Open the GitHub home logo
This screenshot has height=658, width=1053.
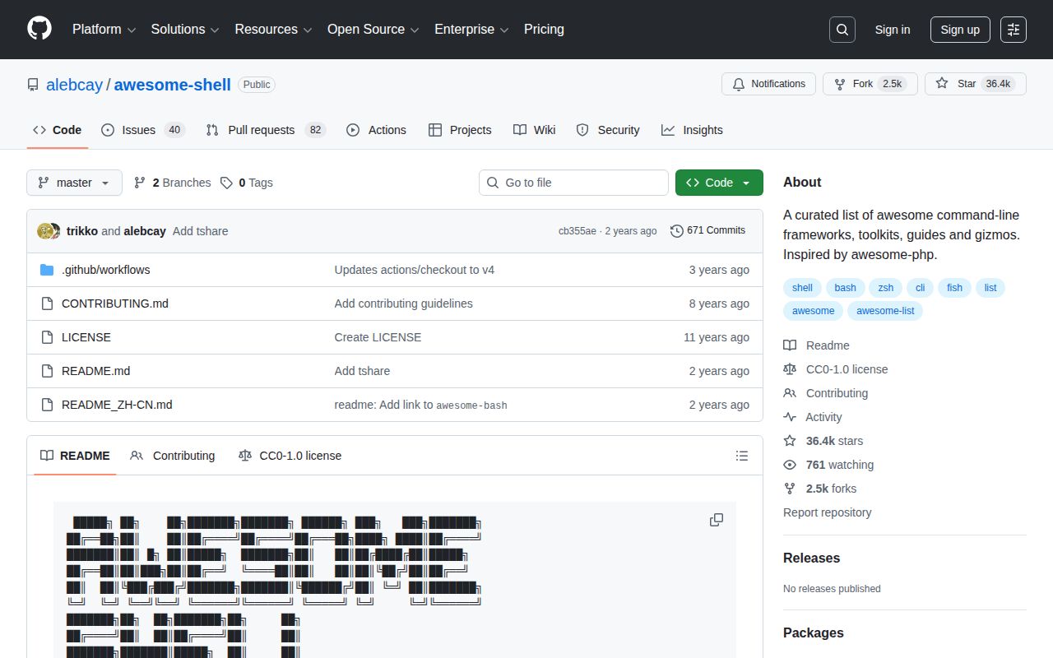39,30
